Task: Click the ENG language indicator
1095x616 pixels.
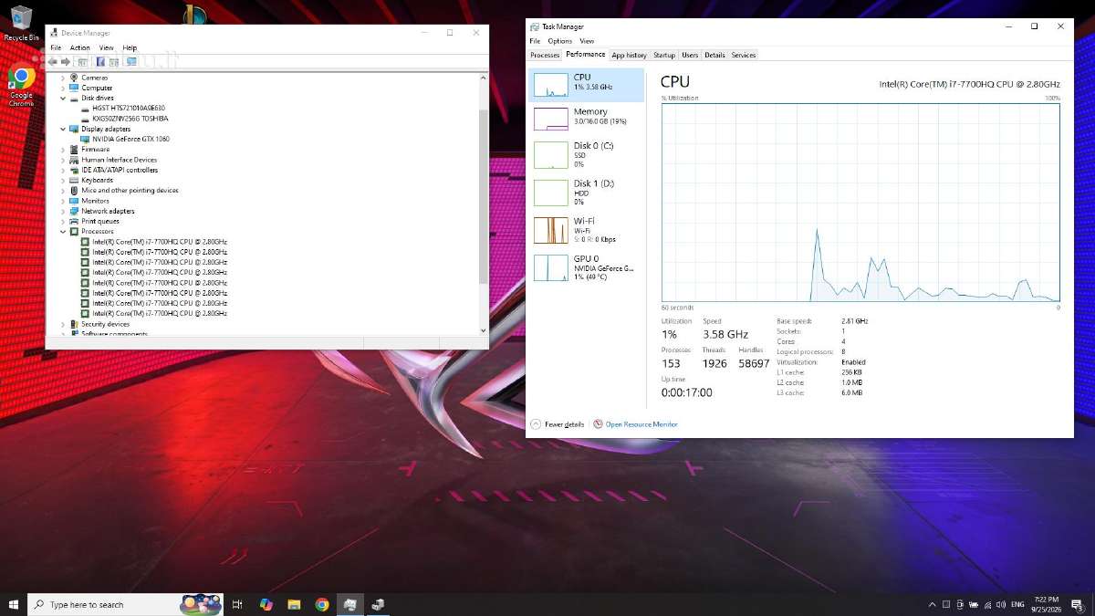Action: click(x=1017, y=604)
